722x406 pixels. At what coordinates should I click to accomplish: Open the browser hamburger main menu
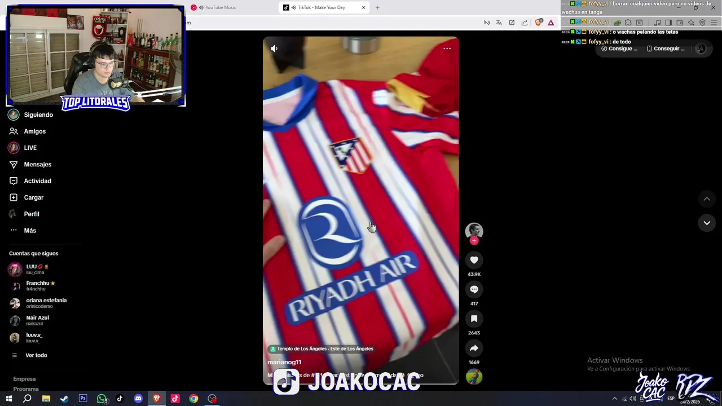[x=714, y=23]
